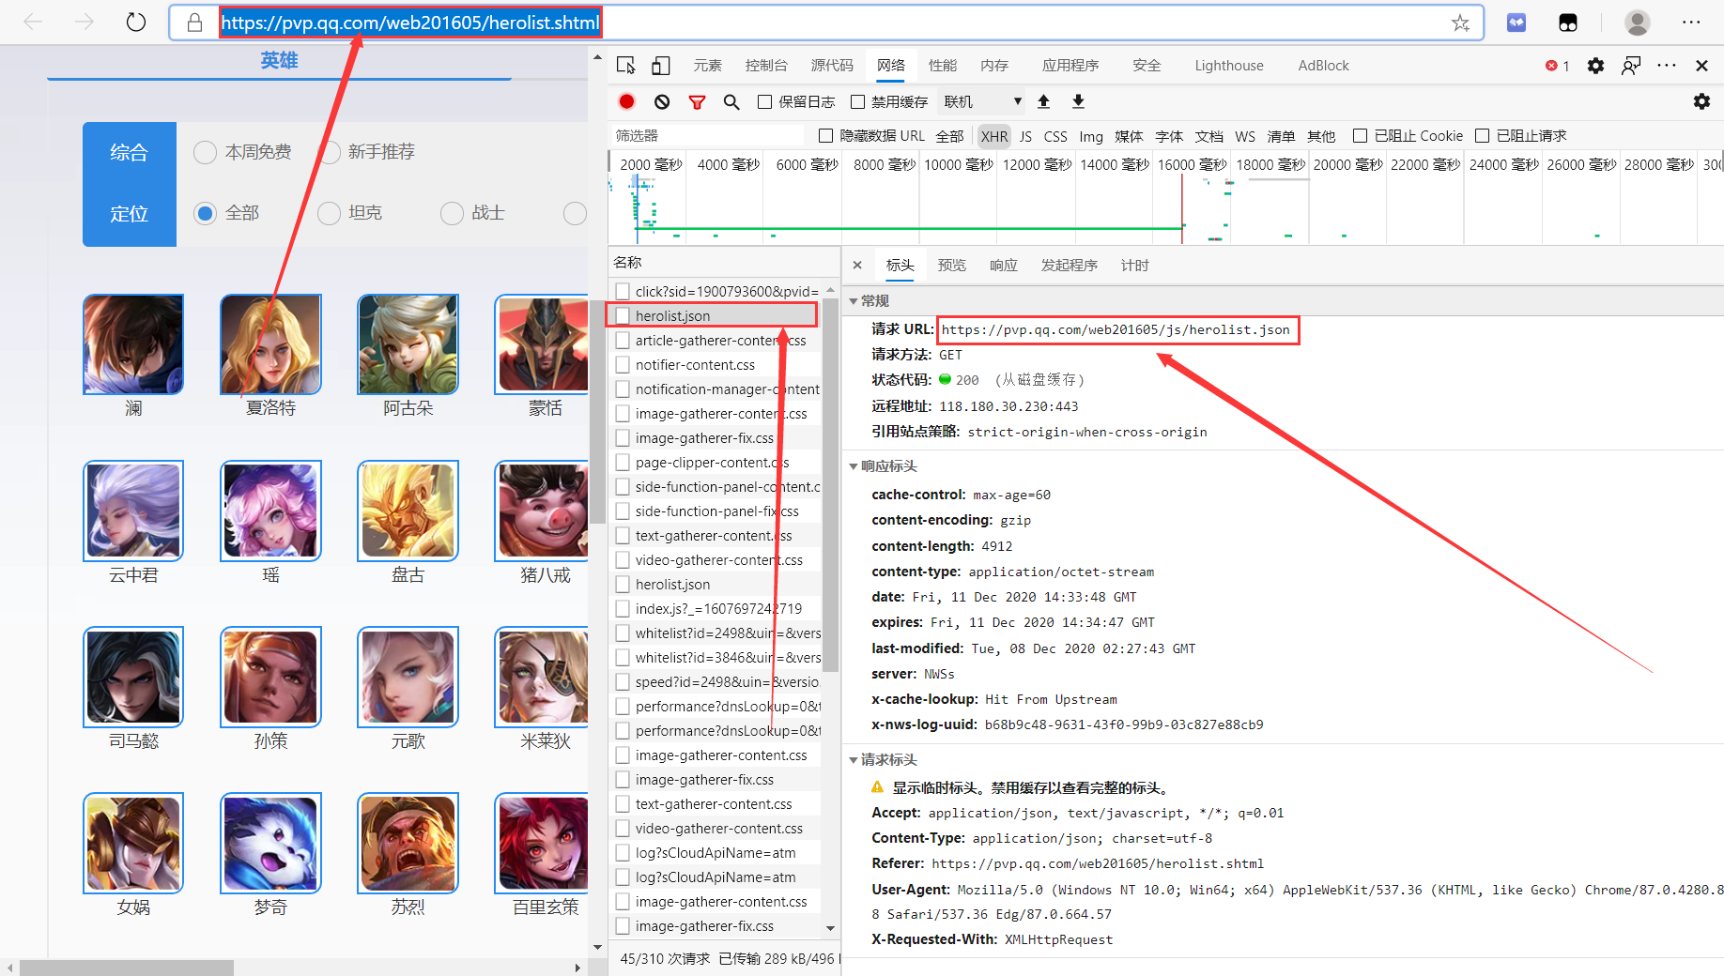The height and width of the screenshot is (976, 1724).
Task: Open the 响应 request tab
Action: (1003, 266)
